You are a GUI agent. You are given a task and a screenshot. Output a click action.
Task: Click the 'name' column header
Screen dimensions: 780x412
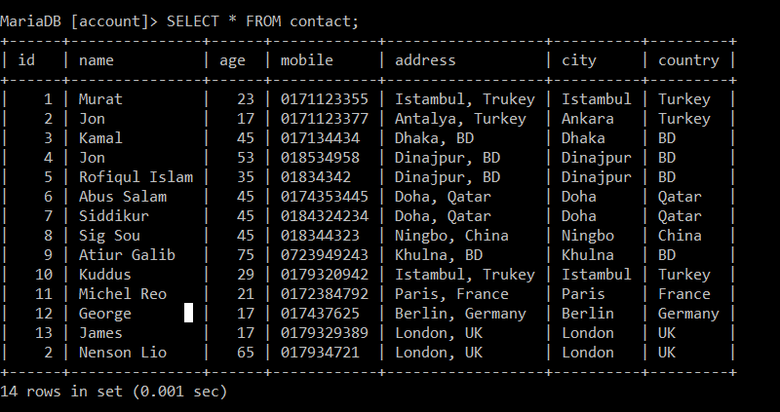pyautogui.click(x=97, y=60)
